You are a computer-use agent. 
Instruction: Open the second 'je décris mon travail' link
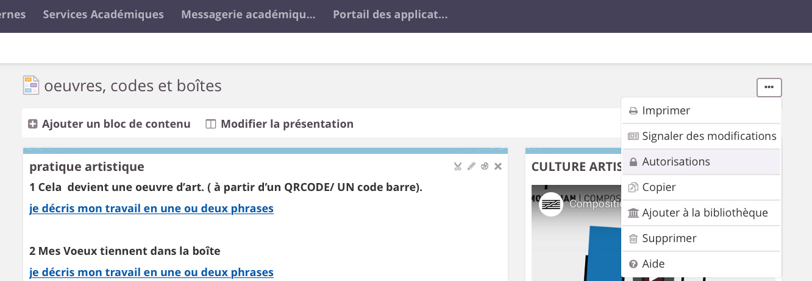151,272
